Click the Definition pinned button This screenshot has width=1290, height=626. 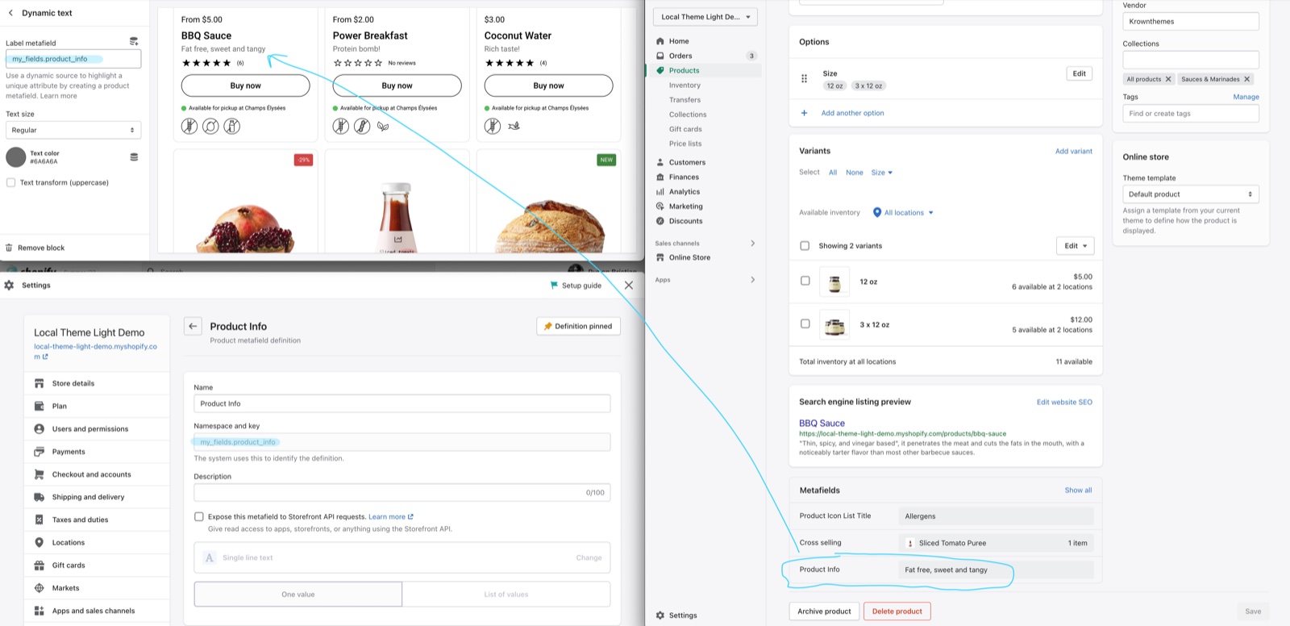coord(578,326)
